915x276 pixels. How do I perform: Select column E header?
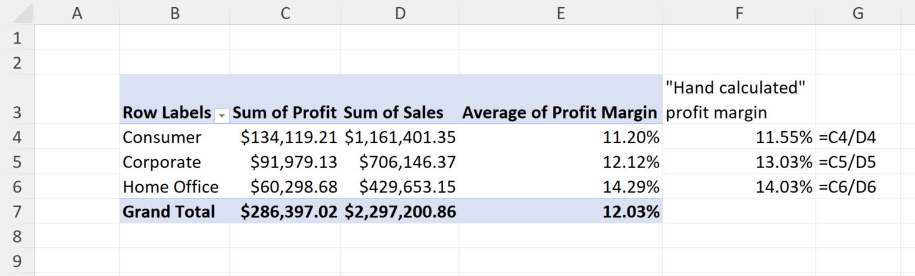point(561,13)
